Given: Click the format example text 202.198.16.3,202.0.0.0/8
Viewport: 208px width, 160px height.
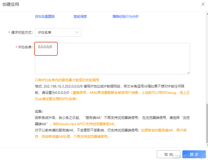Looking at the screenshot, I should (63, 86).
